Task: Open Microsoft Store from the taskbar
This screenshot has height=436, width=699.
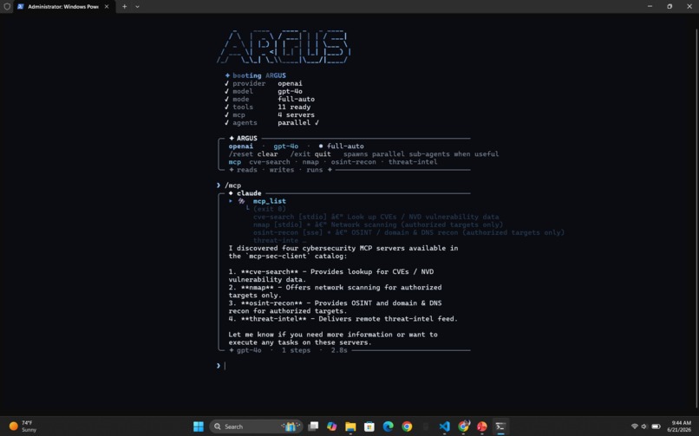Action: [369, 426]
